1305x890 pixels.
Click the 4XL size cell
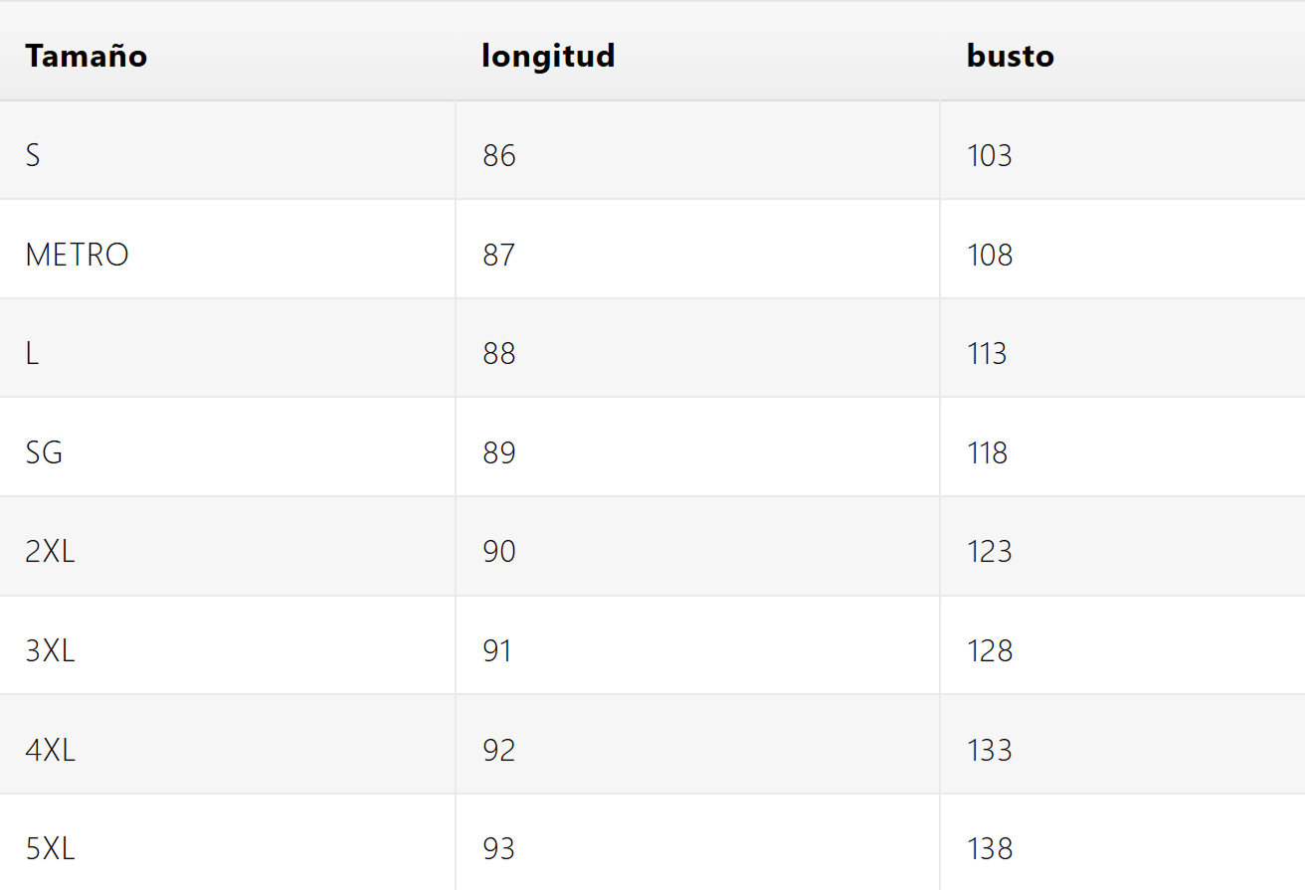50,749
